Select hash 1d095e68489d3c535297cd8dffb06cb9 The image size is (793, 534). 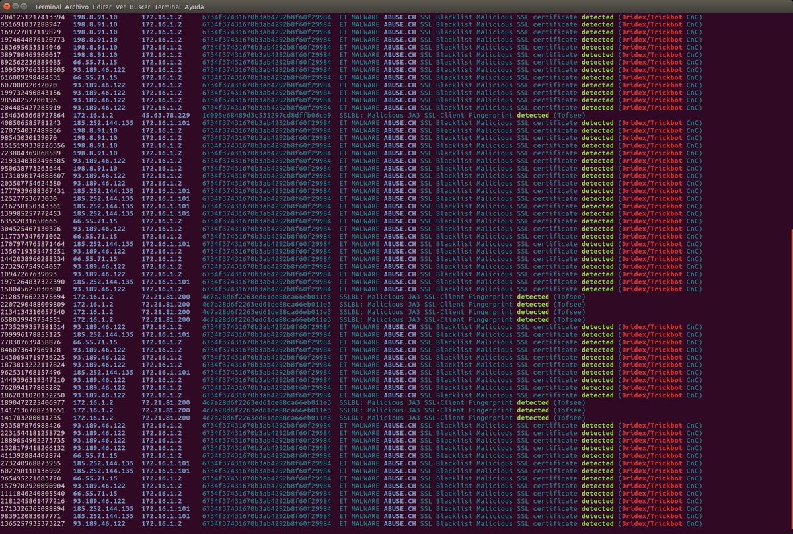266,115
